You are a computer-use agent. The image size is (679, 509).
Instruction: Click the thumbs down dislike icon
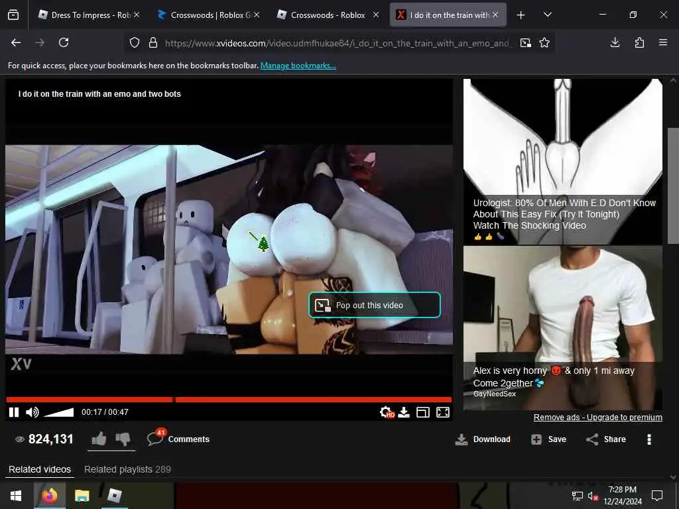pos(123,439)
